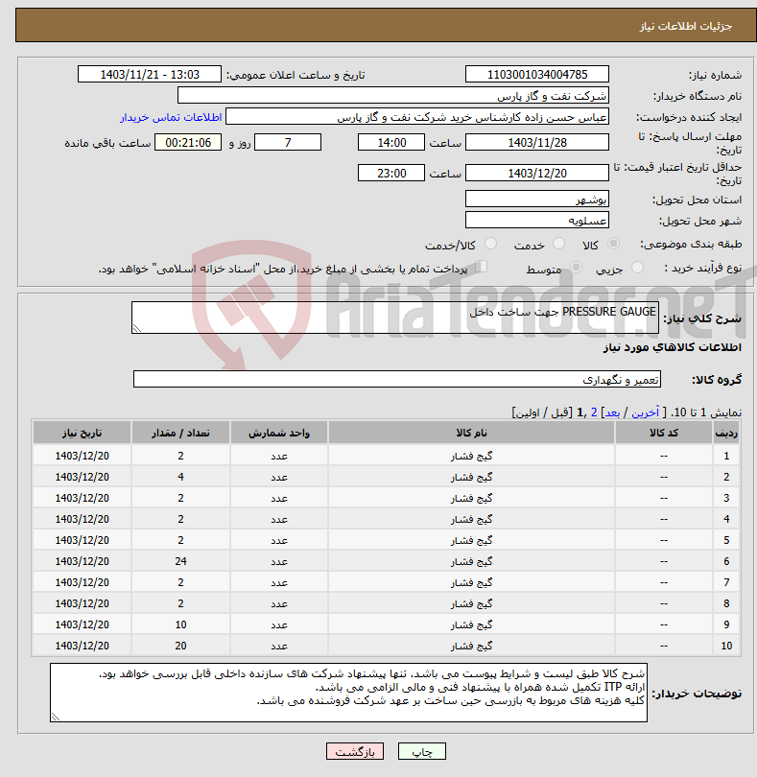
Task: Select the کالا/خدمت radio button
Action: 490,244
